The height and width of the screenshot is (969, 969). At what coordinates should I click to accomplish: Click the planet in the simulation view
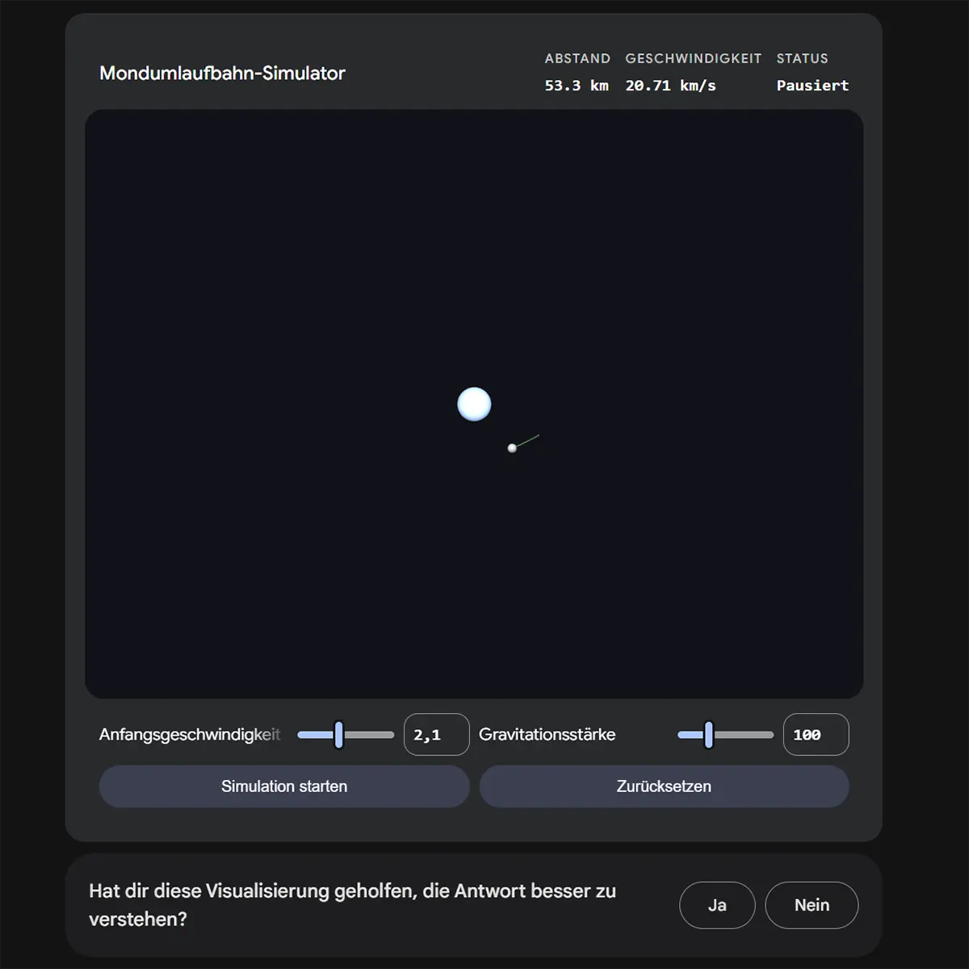coord(474,404)
